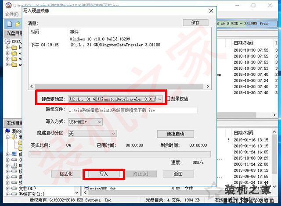Select the CPBA disc icon in tree
281x206 pixels.
[x=7, y=42]
